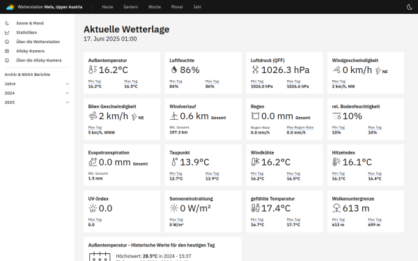Click camera icon beside Allsky-Kamera
The width and height of the screenshot is (418, 261).
(x=7, y=51)
